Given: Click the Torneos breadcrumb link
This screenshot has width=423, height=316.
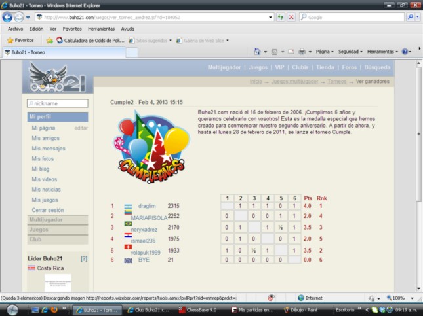Looking at the screenshot, I should coord(336,81).
